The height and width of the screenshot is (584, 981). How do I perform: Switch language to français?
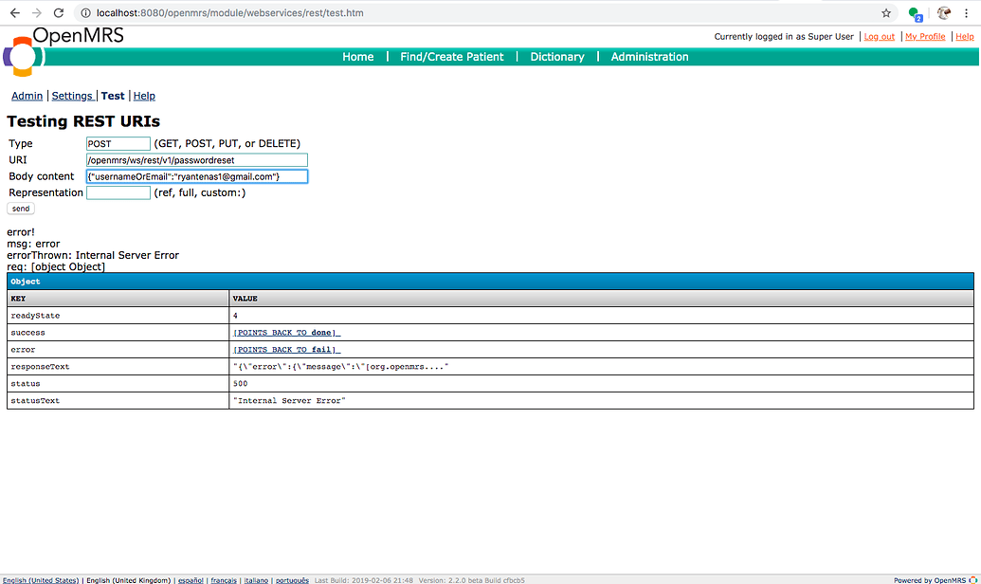pyautogui.click(x=224, y=580)
